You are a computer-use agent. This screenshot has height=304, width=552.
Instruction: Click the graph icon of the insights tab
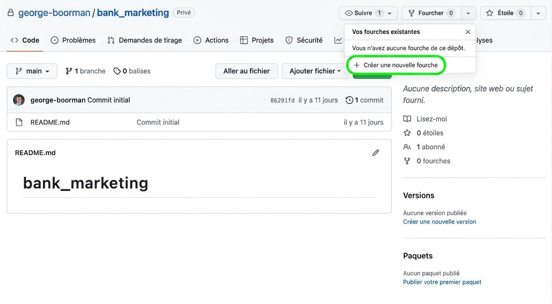(x=338, y=40)
